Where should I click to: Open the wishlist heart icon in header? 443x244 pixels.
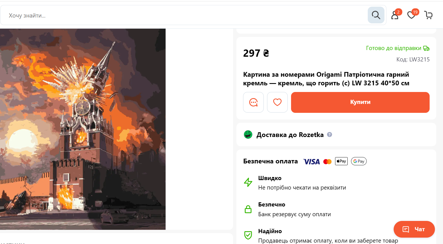[x=411, y=15]
